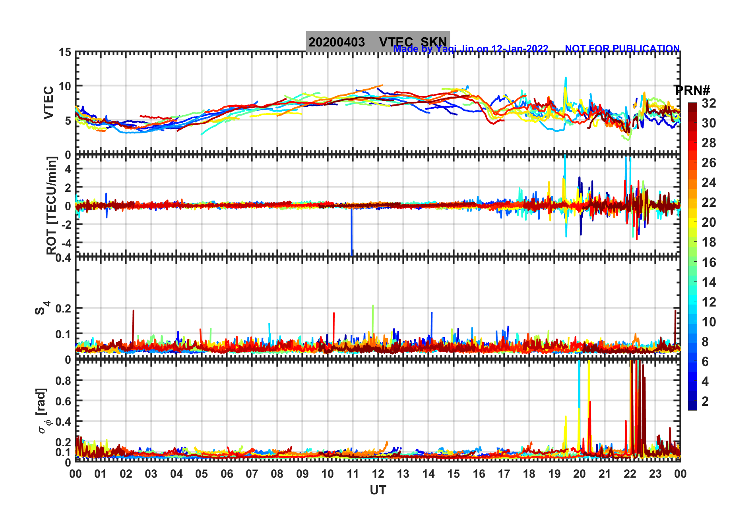Click colorbar tick label '6'
The width and height of the screenshot is (756, 513).
point(705,362)
